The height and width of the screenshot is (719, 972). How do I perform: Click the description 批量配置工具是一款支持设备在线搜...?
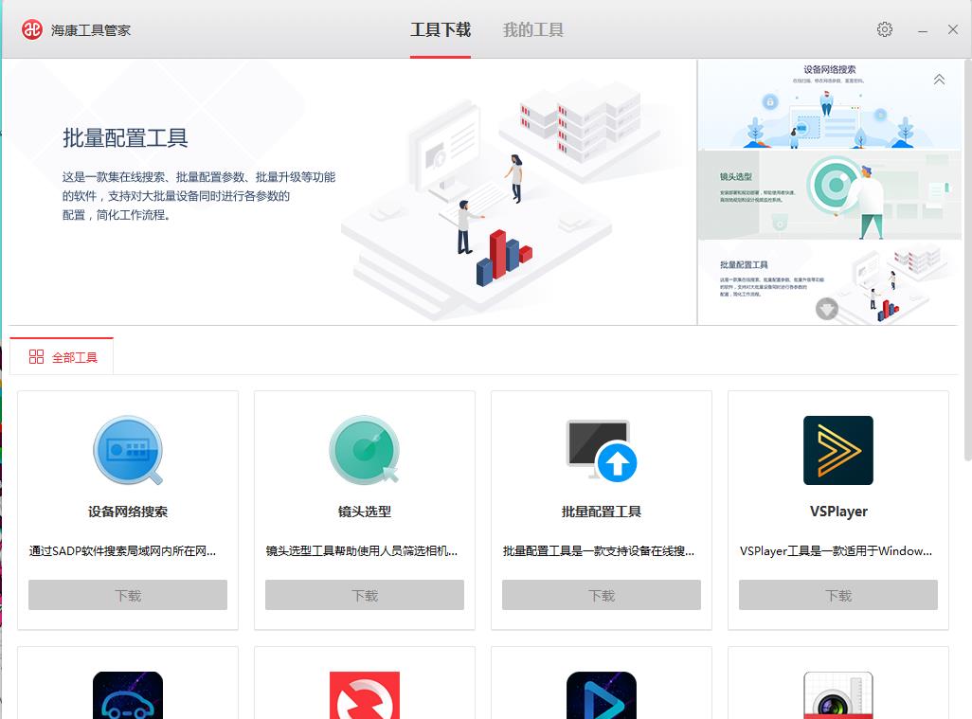point(599,550)
